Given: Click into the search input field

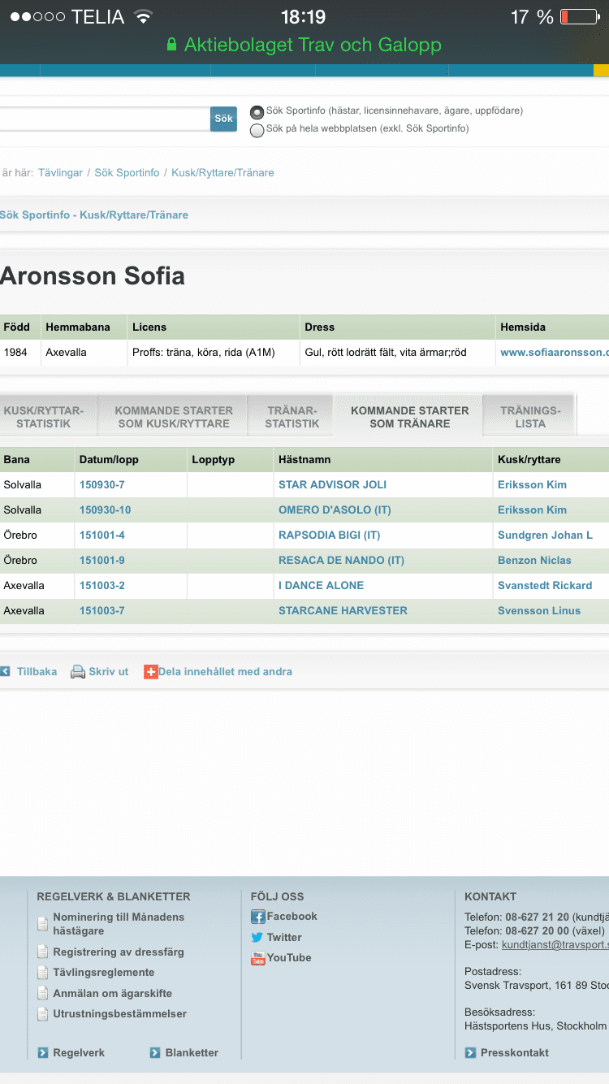Looking at the screenshot, I should 106,119.
